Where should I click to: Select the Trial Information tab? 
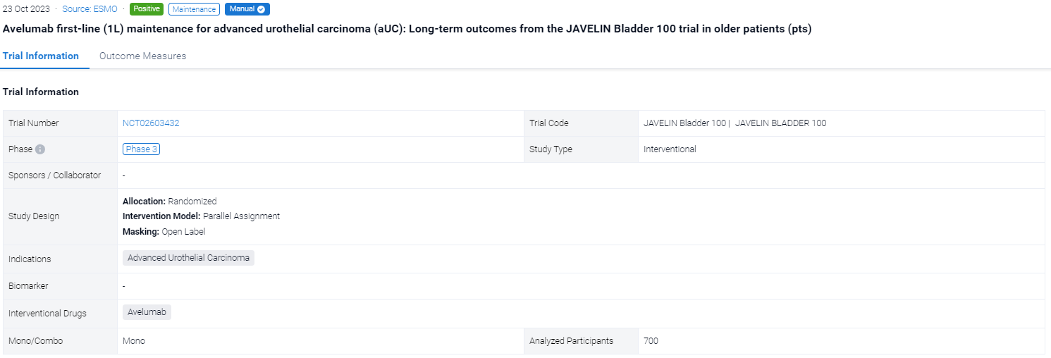(41, 56)
